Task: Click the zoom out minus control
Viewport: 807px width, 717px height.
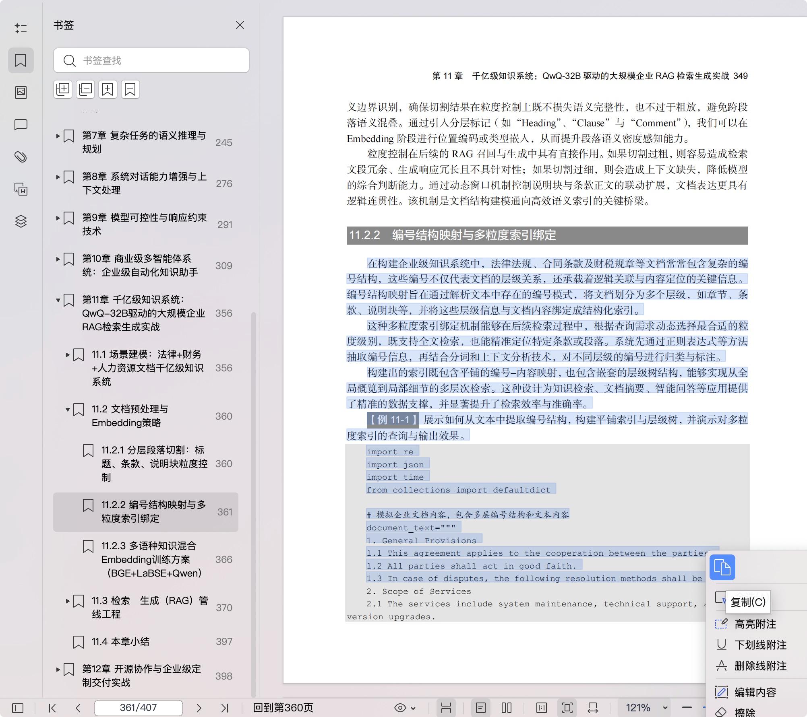Action: point(687,708)
